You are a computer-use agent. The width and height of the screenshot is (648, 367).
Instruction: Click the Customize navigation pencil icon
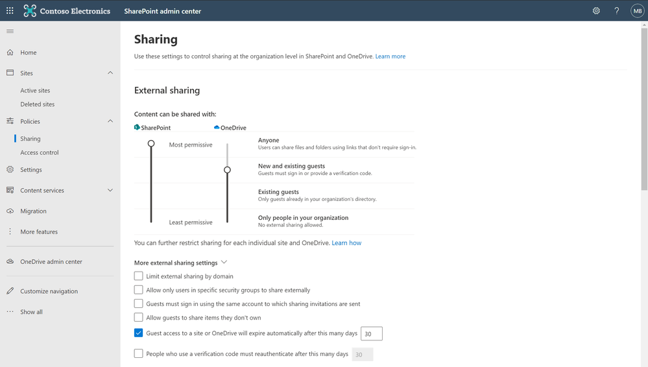10,291
